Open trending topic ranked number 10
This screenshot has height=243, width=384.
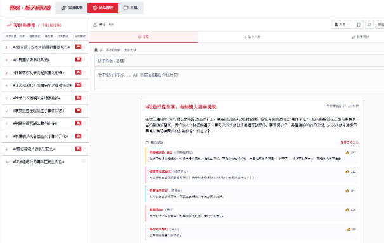39,161
